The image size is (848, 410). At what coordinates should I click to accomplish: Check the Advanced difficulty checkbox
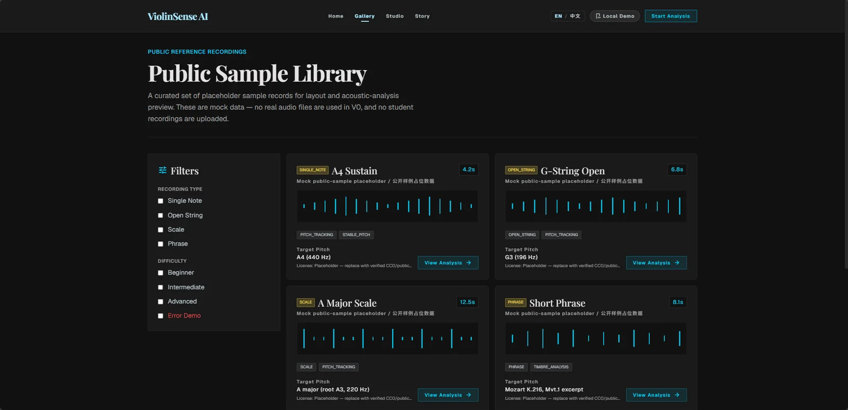161,302
